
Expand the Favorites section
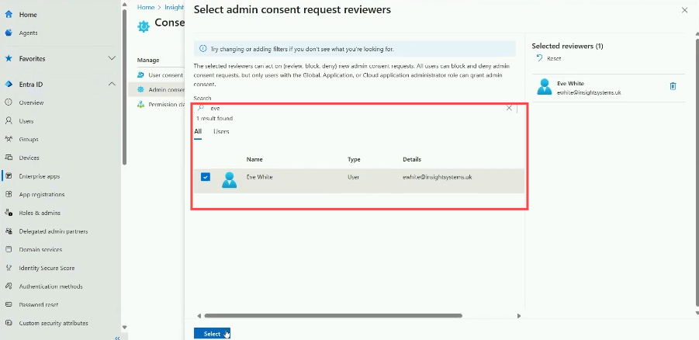click(112, 58)
